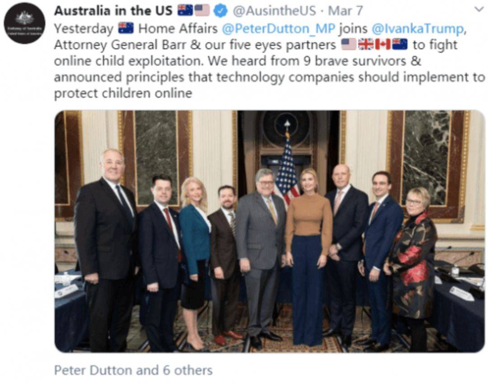Click the tweet text about online child exploitation
Viewport: 488px width, 385px height.
[269, 61]
